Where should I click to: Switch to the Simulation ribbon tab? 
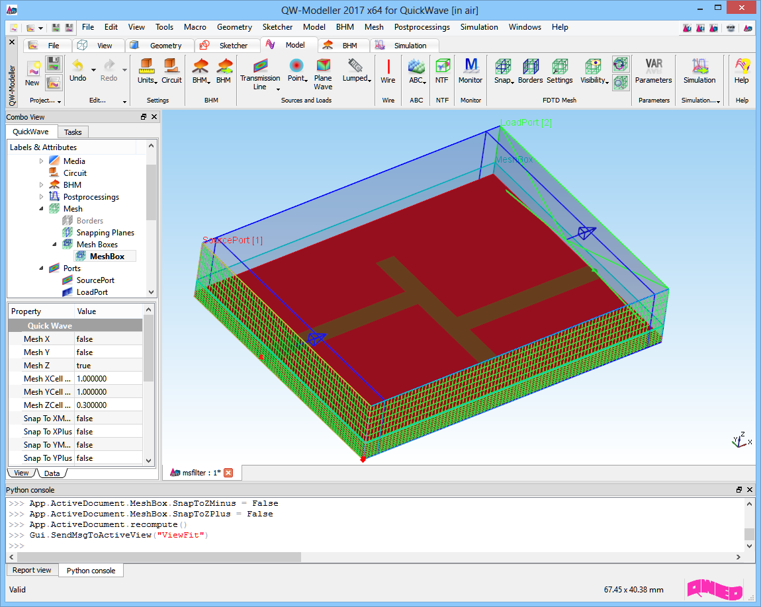click(404, 45)
